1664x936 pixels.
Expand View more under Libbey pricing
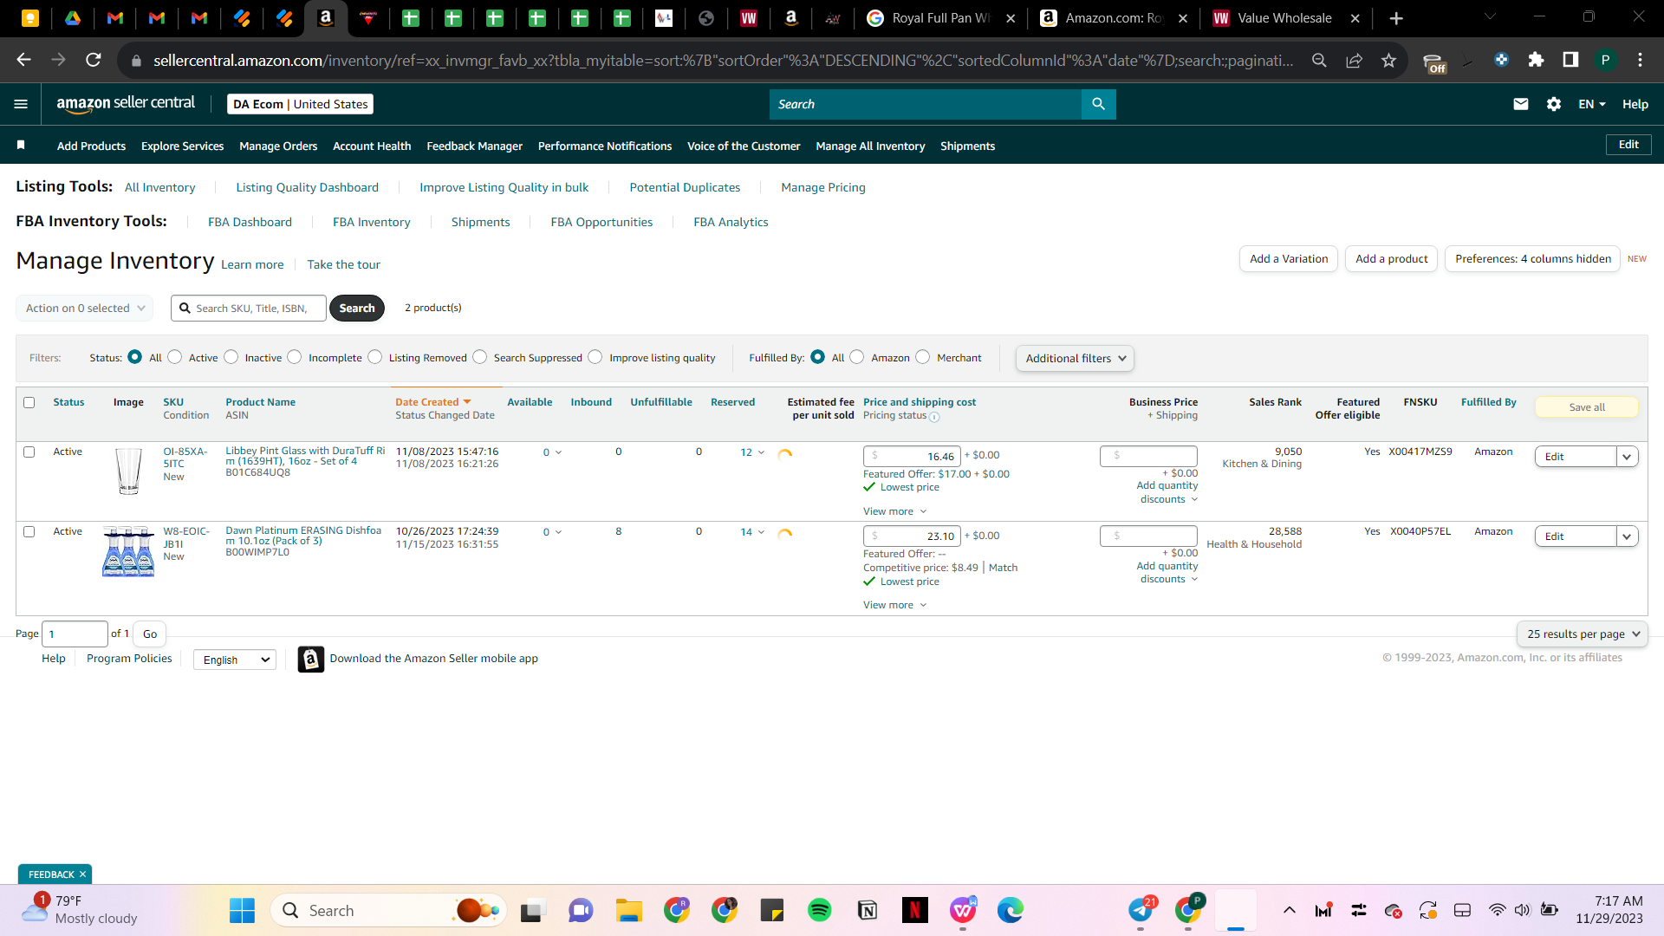tap(894, 511)
